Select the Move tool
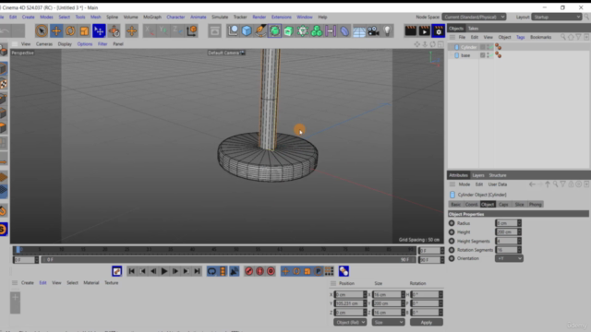This screenshot has height=332, width=591. 56,30
